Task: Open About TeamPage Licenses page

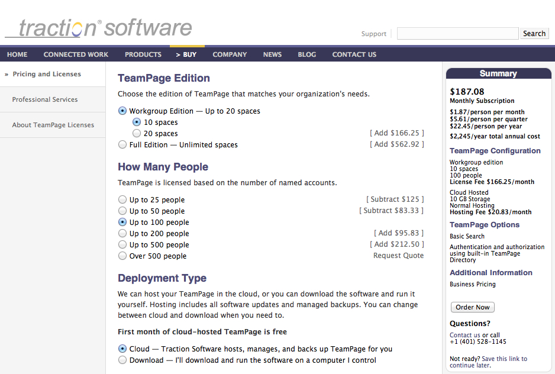Action: [x=53, y=125]
